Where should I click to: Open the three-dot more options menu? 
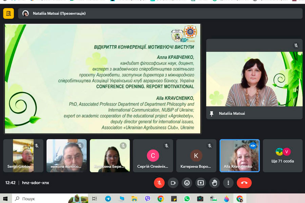228,183
